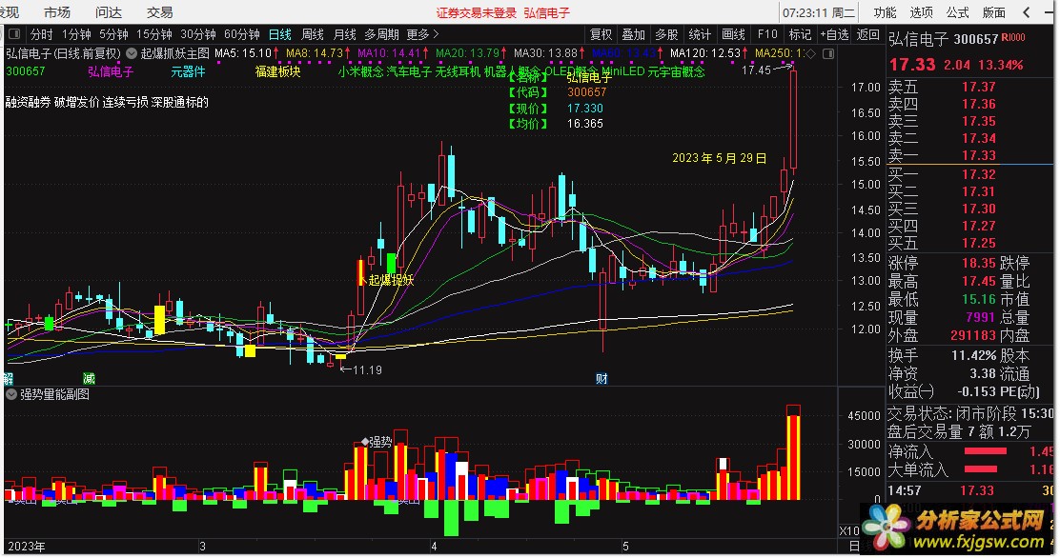Click the diamond icon after MA250

(x=810, y=53)
